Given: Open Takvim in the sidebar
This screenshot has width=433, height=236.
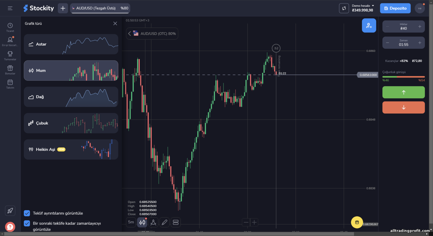Looking at the screenshot, I should [x=10, y=84].
